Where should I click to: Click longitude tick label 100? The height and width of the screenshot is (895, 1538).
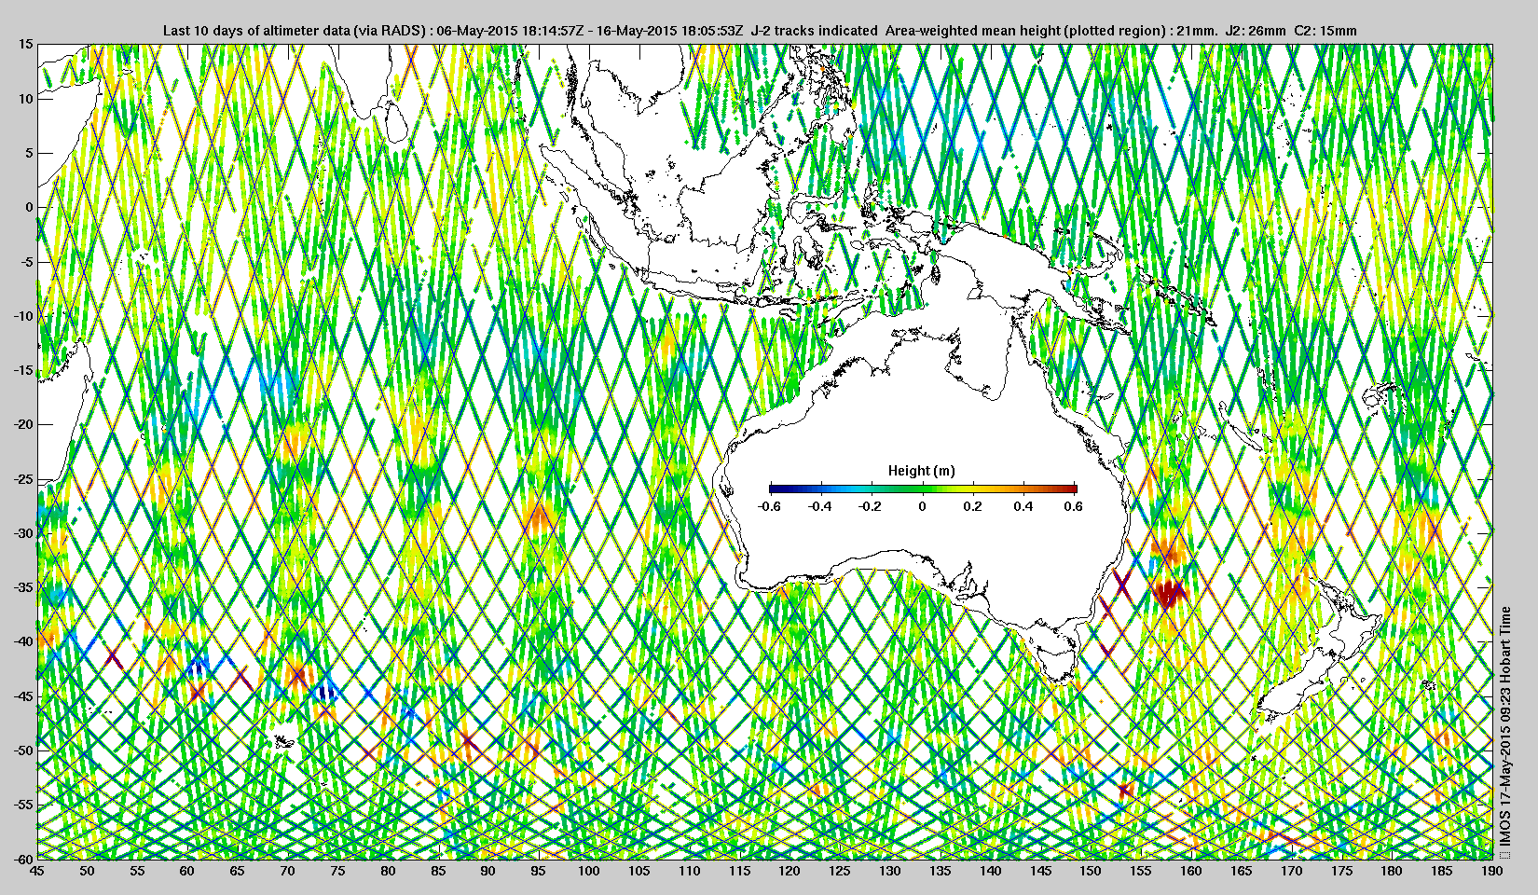click(588, 871)
